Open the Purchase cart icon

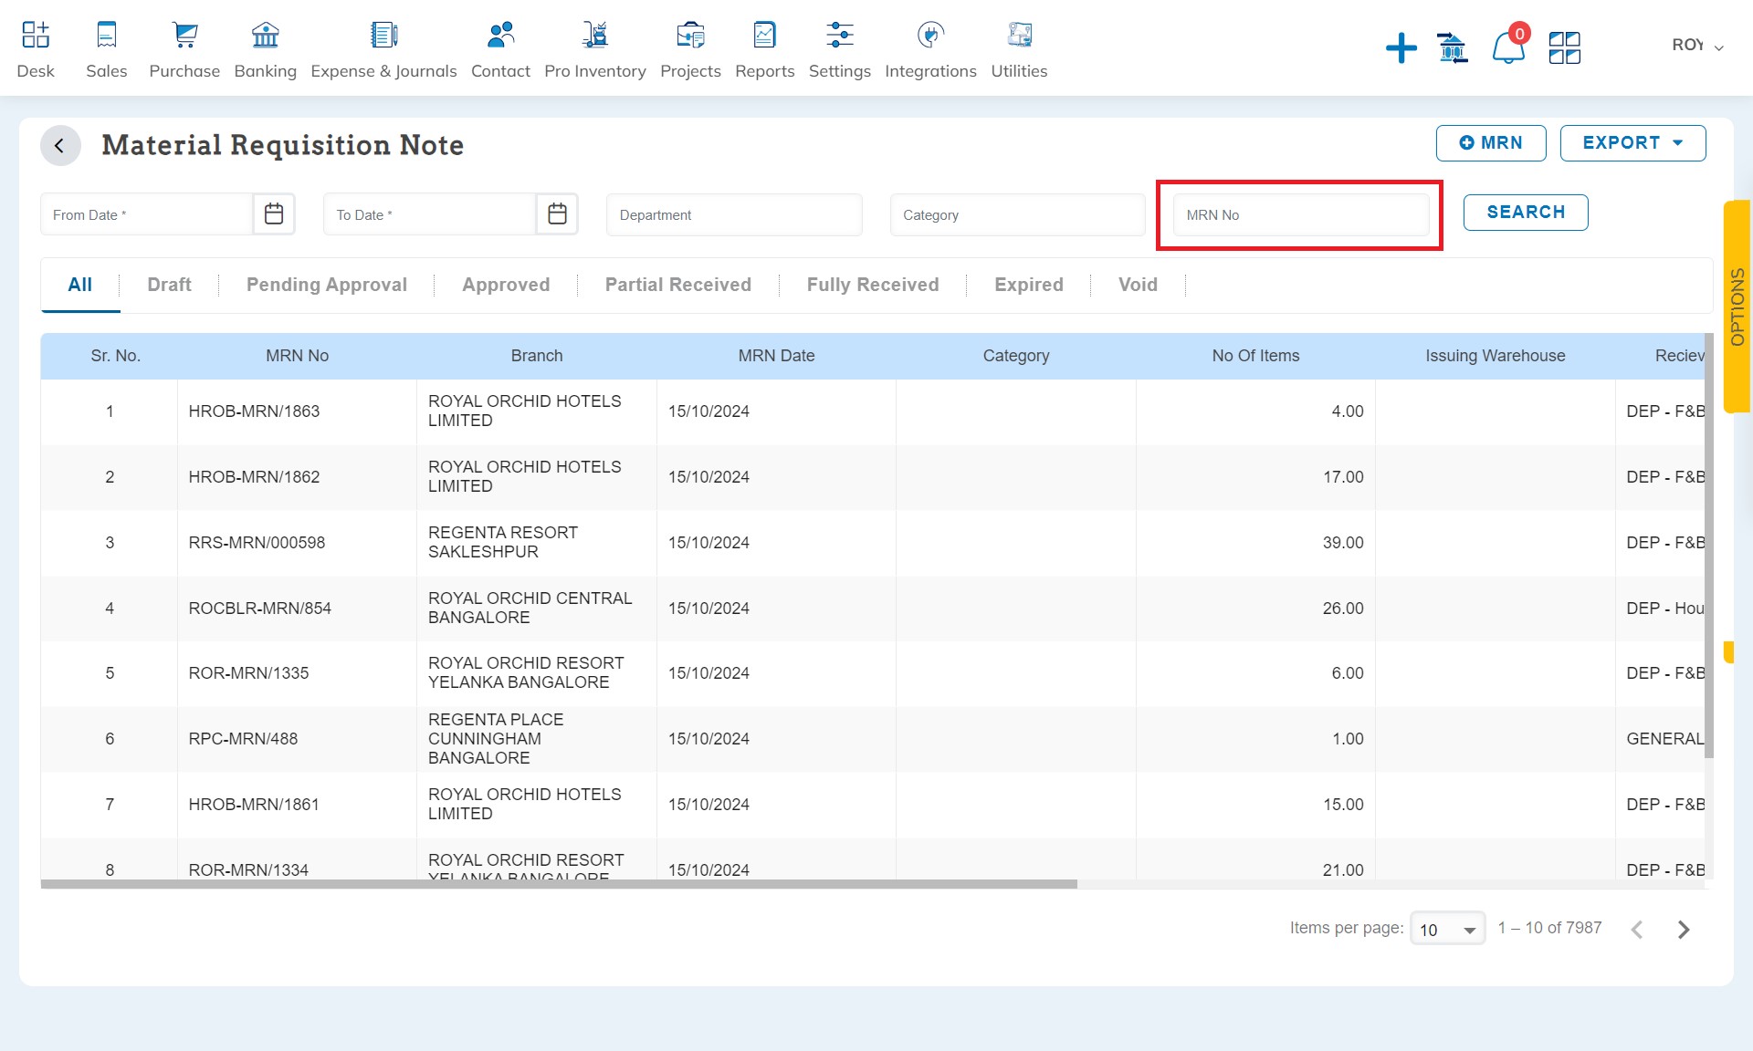[x=184, y=35]
